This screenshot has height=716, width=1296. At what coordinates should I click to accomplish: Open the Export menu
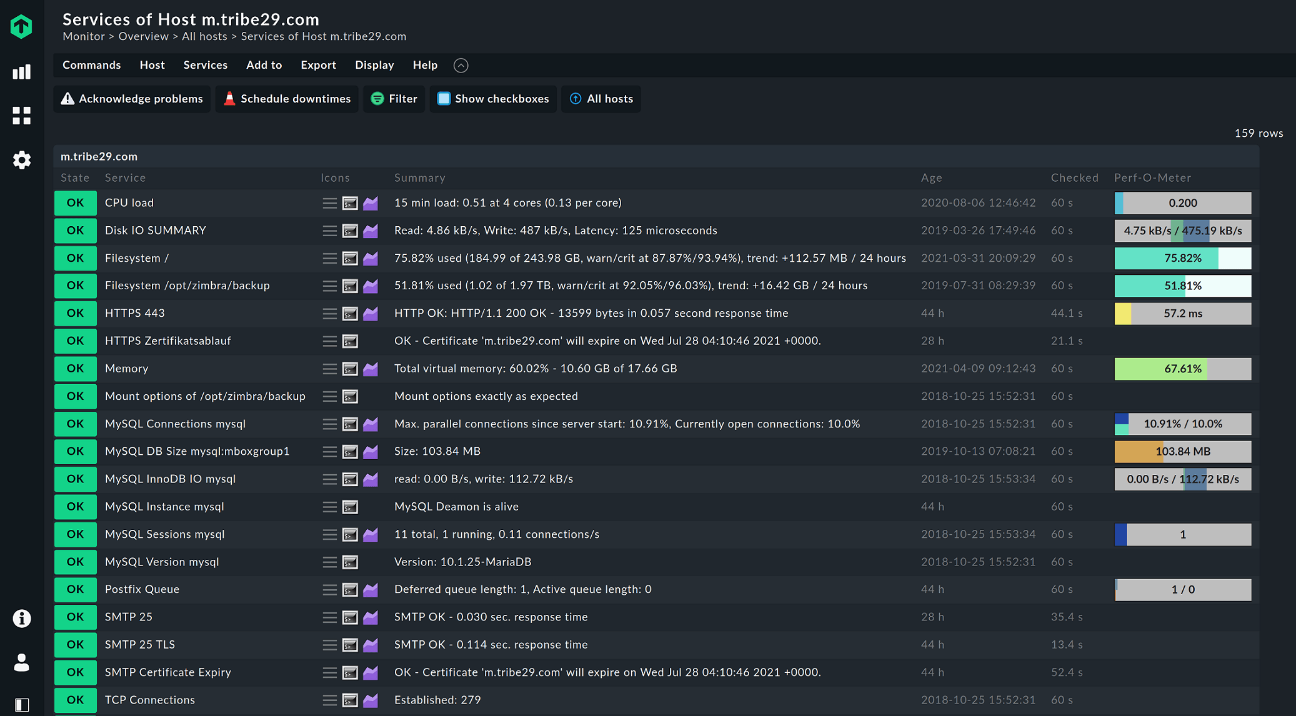318,65
